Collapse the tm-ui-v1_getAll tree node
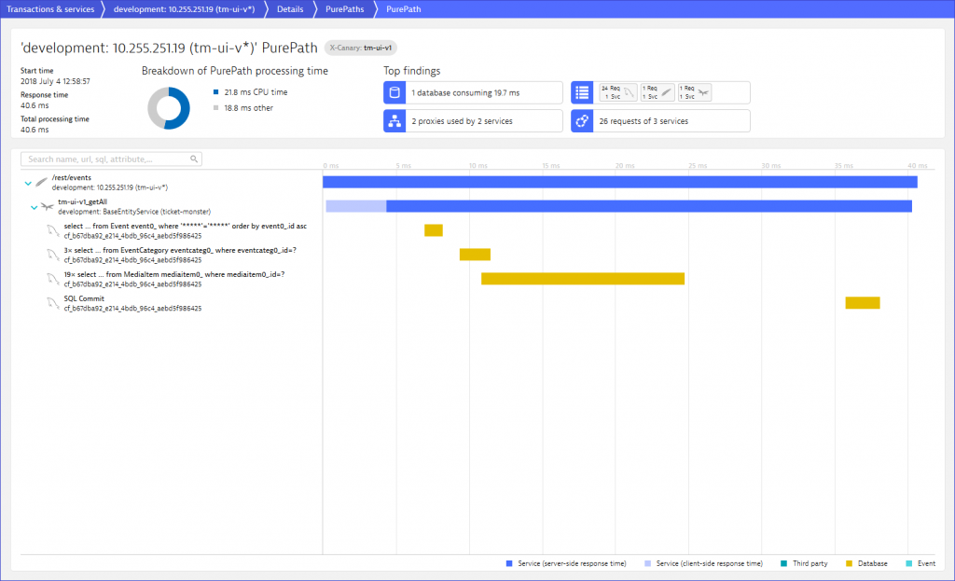Image resolution: width=955 pixels, height=581 pixels. (x=34, y=207)
